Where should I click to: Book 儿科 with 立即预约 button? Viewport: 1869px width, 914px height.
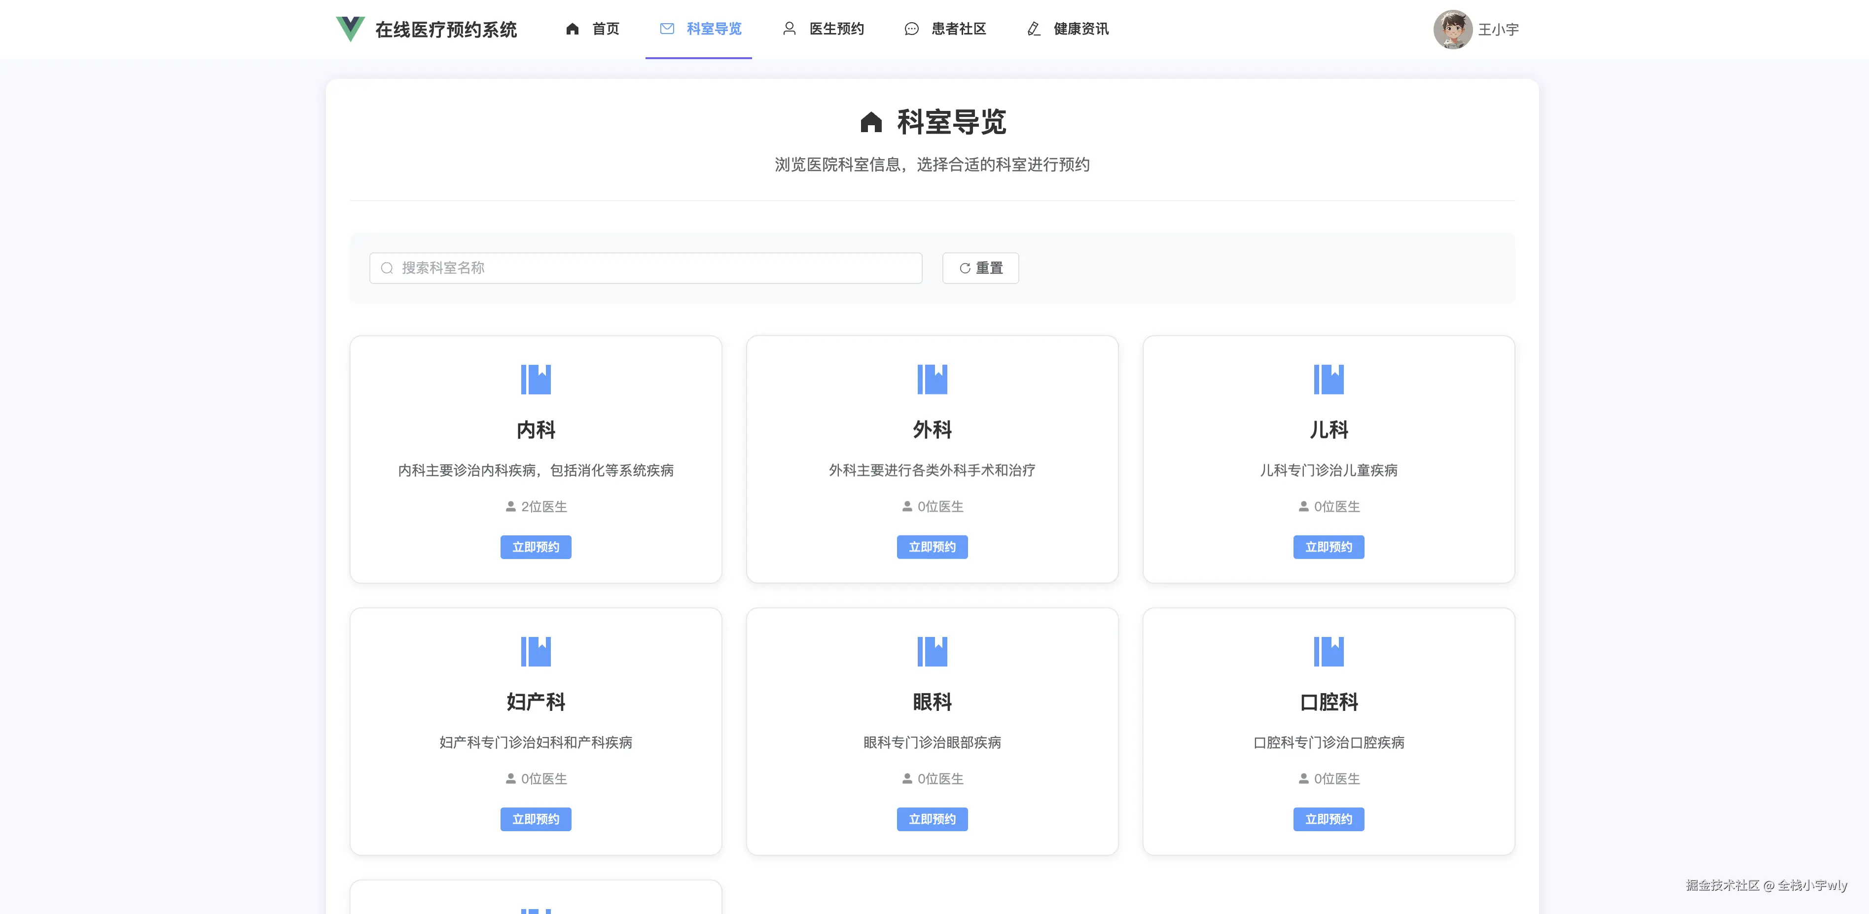[1329, 547]
